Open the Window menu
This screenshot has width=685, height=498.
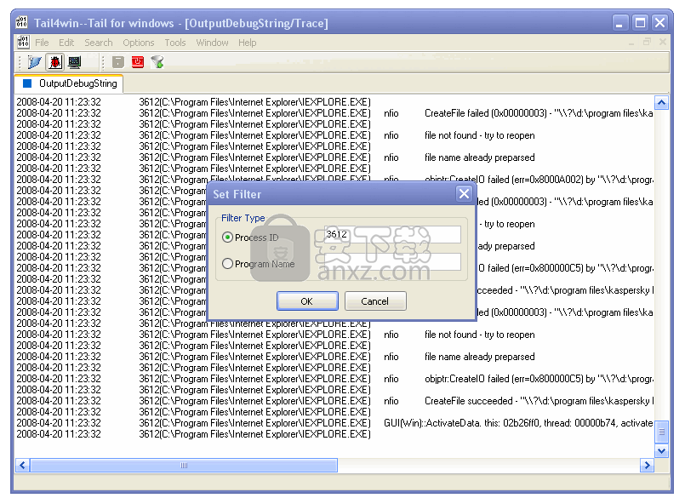tap(212, 43)
